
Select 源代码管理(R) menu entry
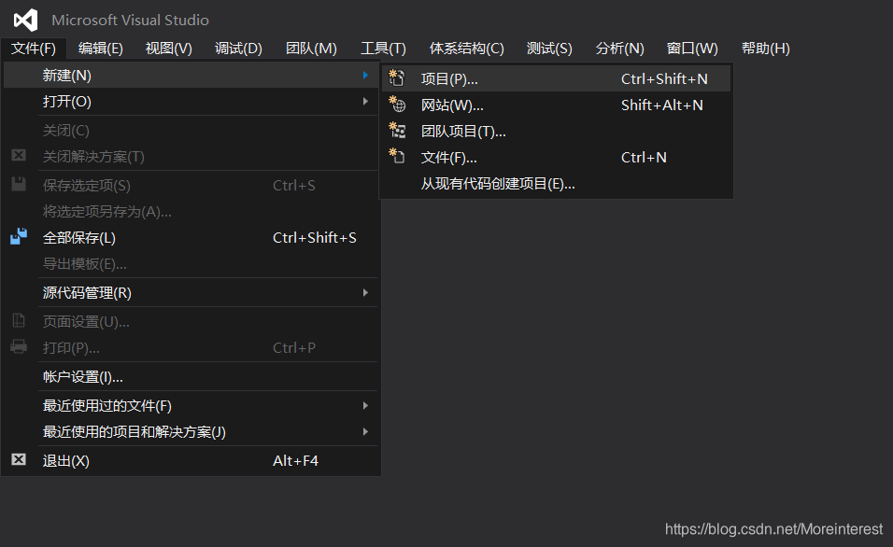point(191,292)
